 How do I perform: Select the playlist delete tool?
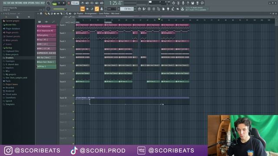click(x=52, y=13)
